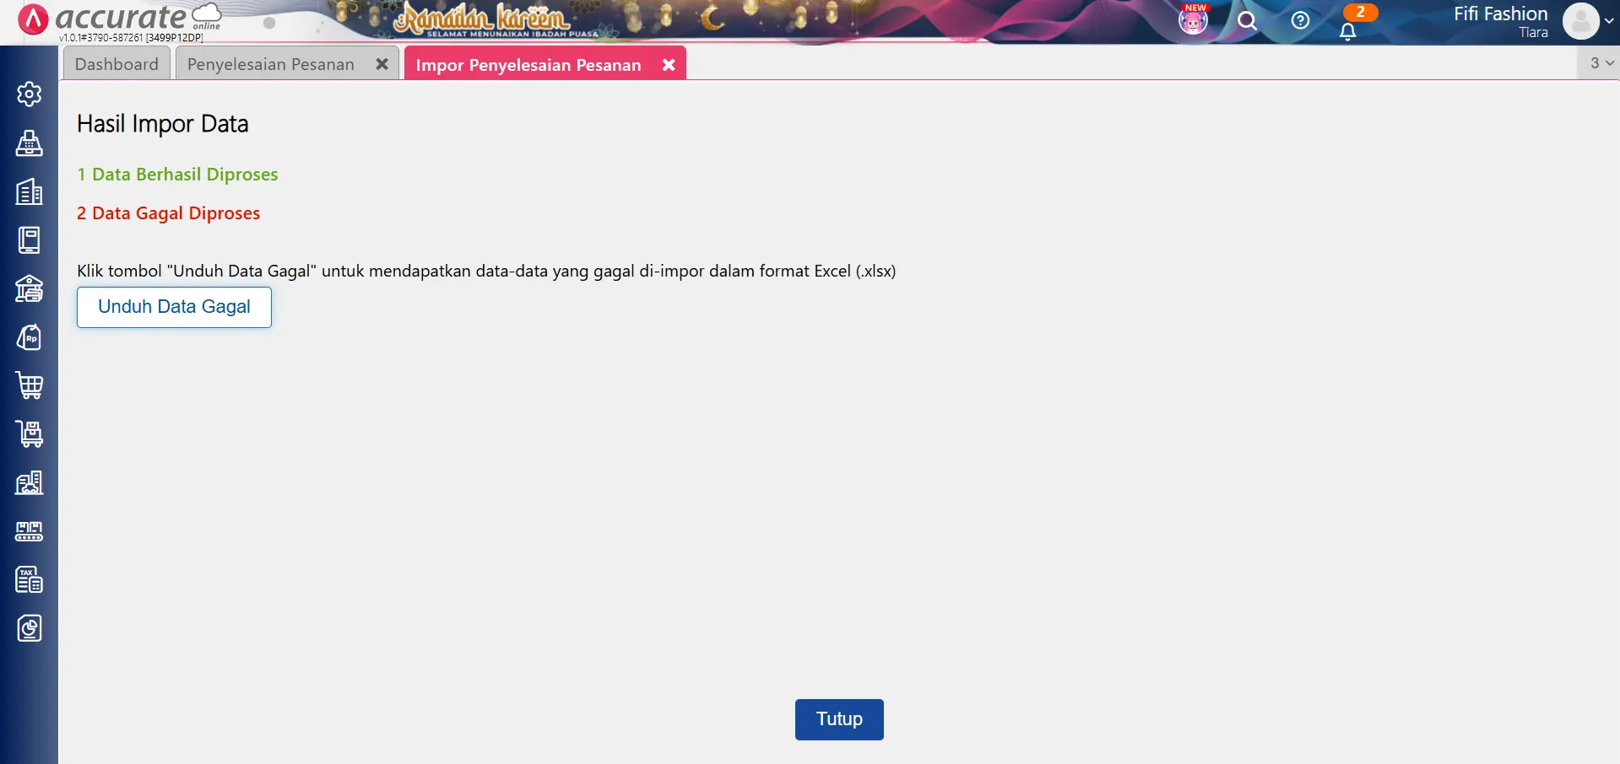This screenshot has width=1620, height=764.
Task: Expand the open tabs count dropdown
Action: (x=1601, y=63)
